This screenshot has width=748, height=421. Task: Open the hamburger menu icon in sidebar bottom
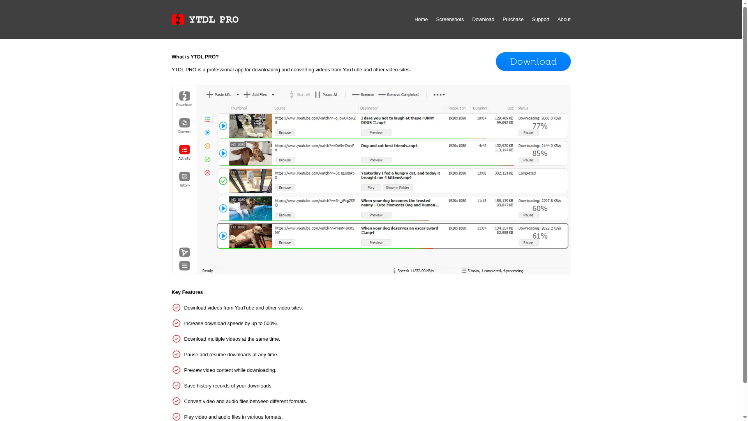(184, 265)
